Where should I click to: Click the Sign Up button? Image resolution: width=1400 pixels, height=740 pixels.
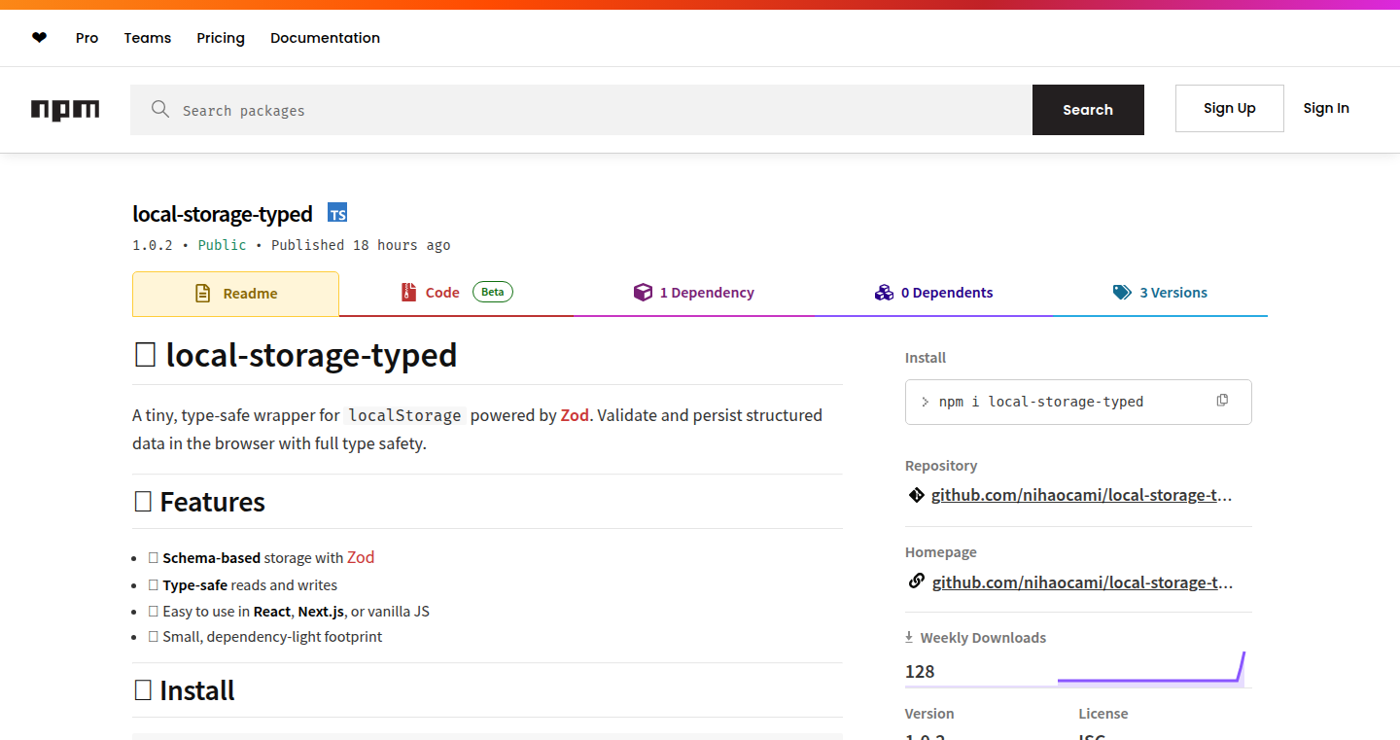coord(1230,108)
